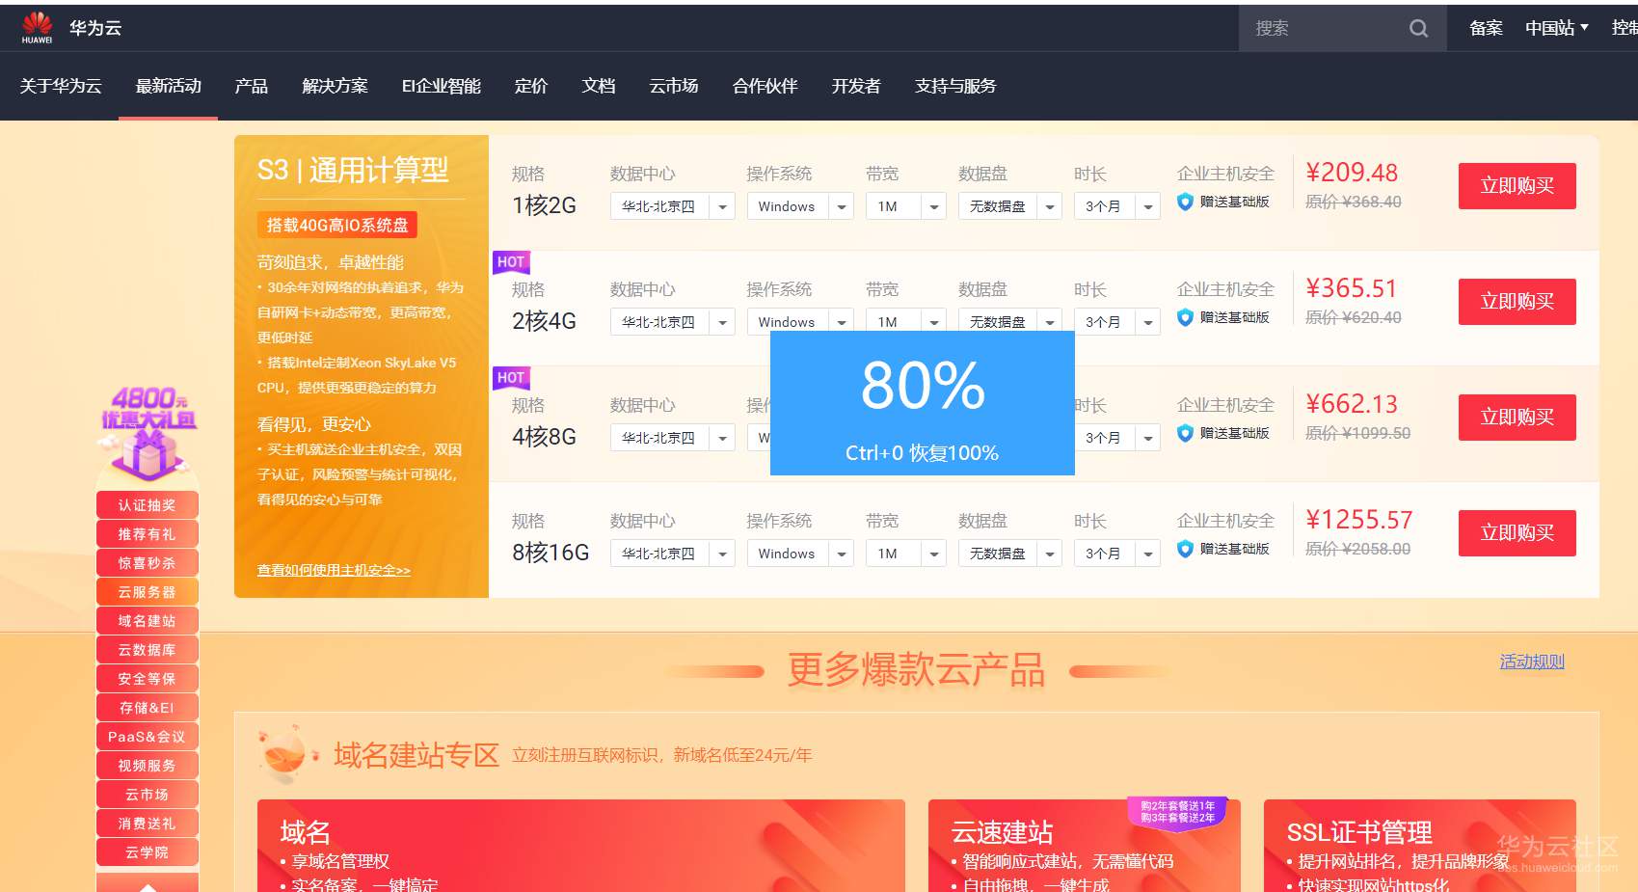Open the data center dropdown for 2核4G
The height and width of the screenshot is (892, 1638).
click(x=672, y=322)
